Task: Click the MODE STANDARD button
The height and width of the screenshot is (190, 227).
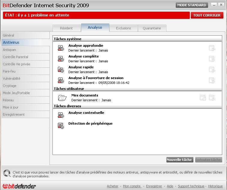Action: click(192, 5)
